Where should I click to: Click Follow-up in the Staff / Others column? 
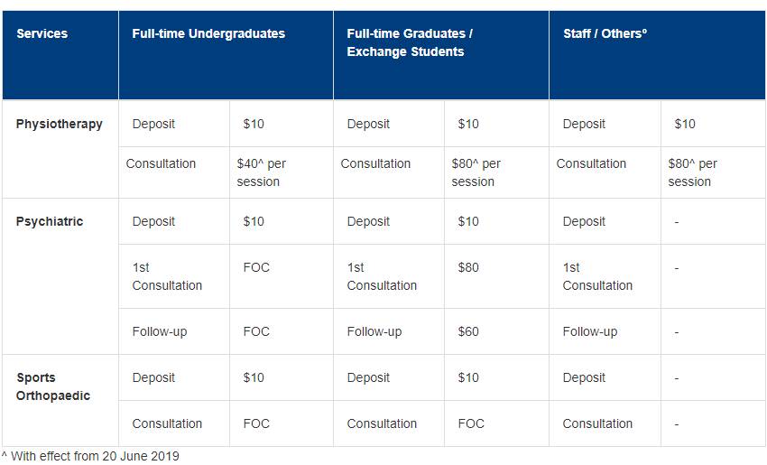590,331
